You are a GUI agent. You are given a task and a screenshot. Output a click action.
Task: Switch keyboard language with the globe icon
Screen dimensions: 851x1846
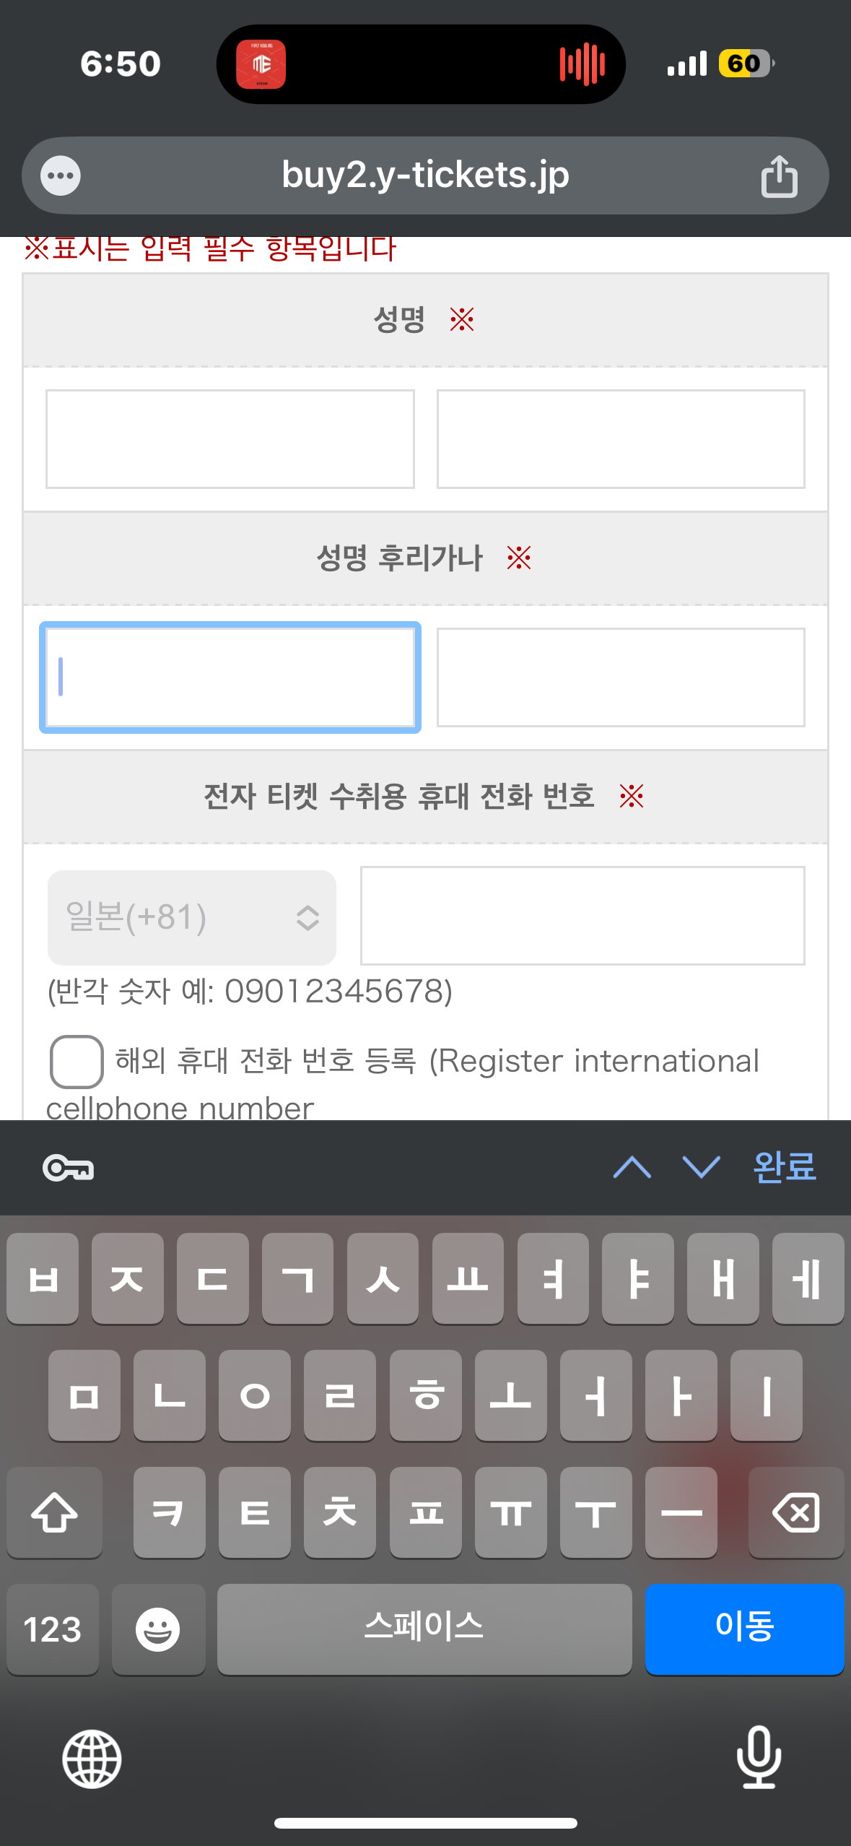click(92, 1759)
